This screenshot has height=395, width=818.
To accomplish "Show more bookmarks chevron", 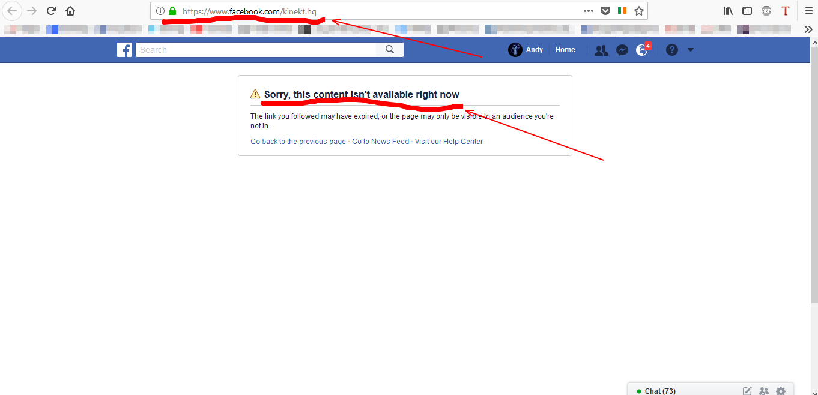I will tap(808, 29).
